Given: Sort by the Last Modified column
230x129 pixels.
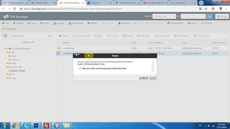Looking at the screenshot, I should (155, 43).
